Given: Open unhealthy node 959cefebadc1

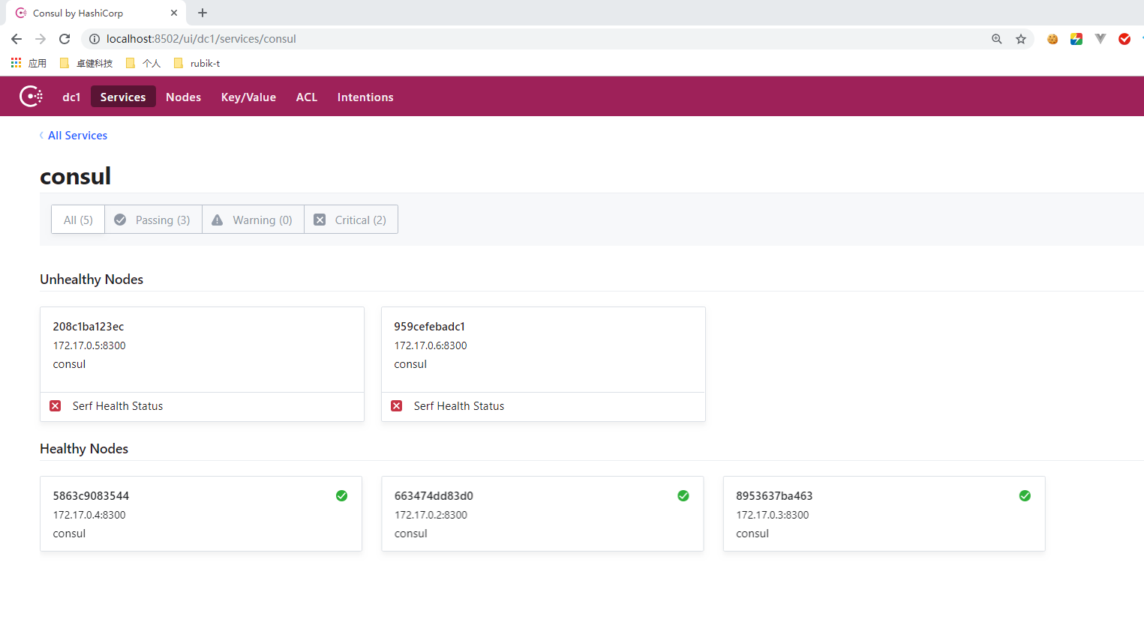Looking at the screenshot, I should click(x=429, y=327).
